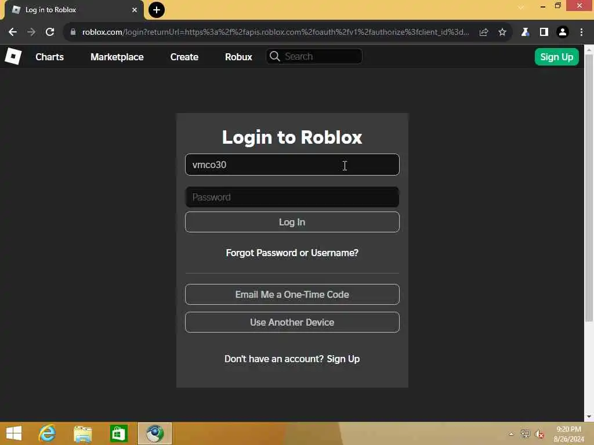This screenshot has width=594, height=445.
Task: Open the Robux nav item
Action: [238, 57]
